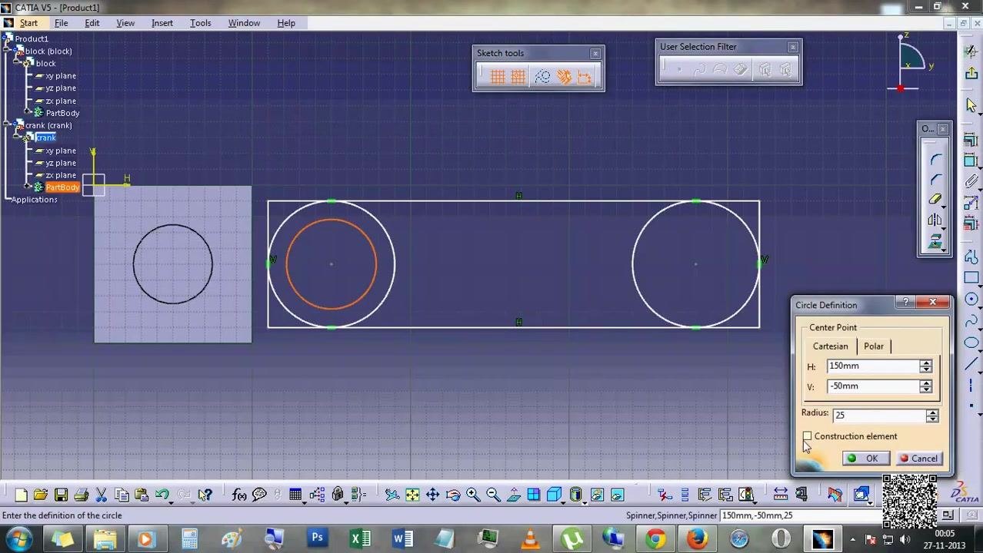Click the Save diskette icon

(x=61, y=495)
